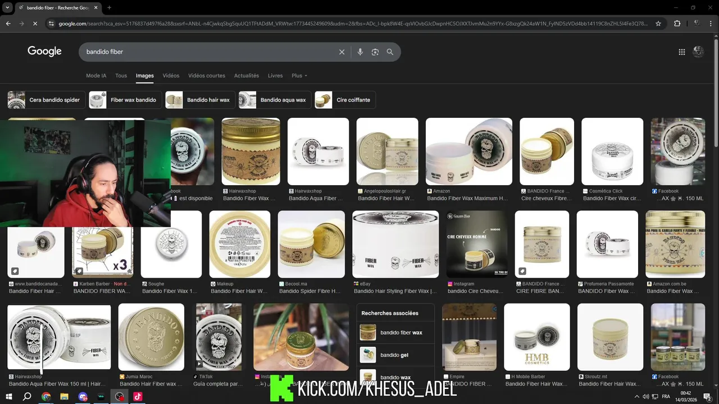Search related term bandido fiber wax

point(395,332)
